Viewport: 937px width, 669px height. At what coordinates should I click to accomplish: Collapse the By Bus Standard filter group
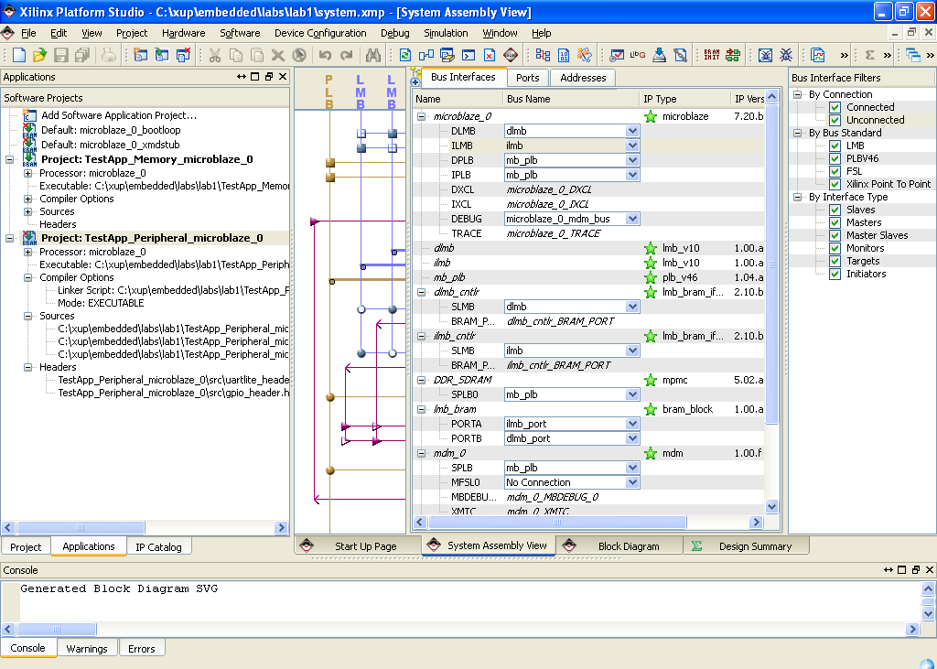pyautogui.click(x=798, y=133)
